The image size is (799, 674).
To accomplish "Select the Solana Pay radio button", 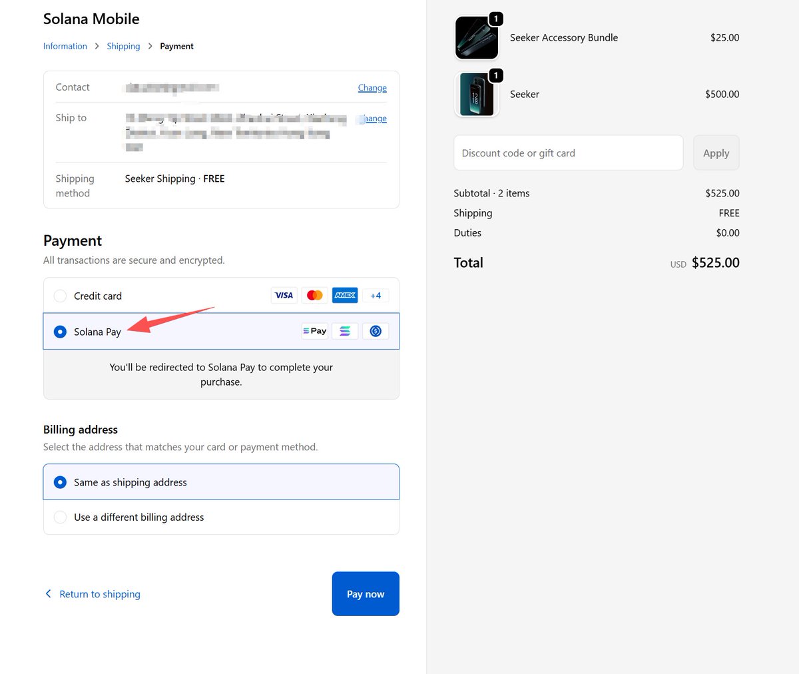I will pos(60,332).
